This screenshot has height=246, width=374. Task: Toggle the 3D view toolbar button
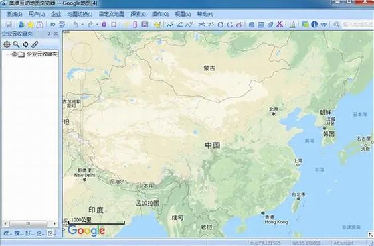pos(52,25)
